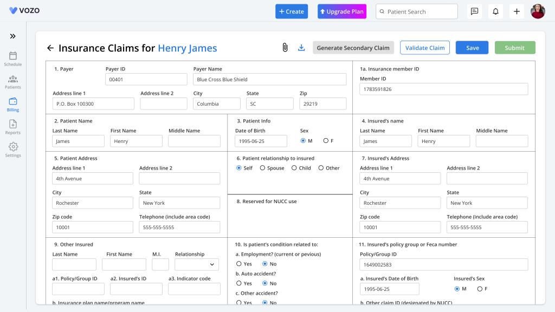Open the notifications bell
The height and width of the screenshot is (312, 555).
click(x=495, y=11)
